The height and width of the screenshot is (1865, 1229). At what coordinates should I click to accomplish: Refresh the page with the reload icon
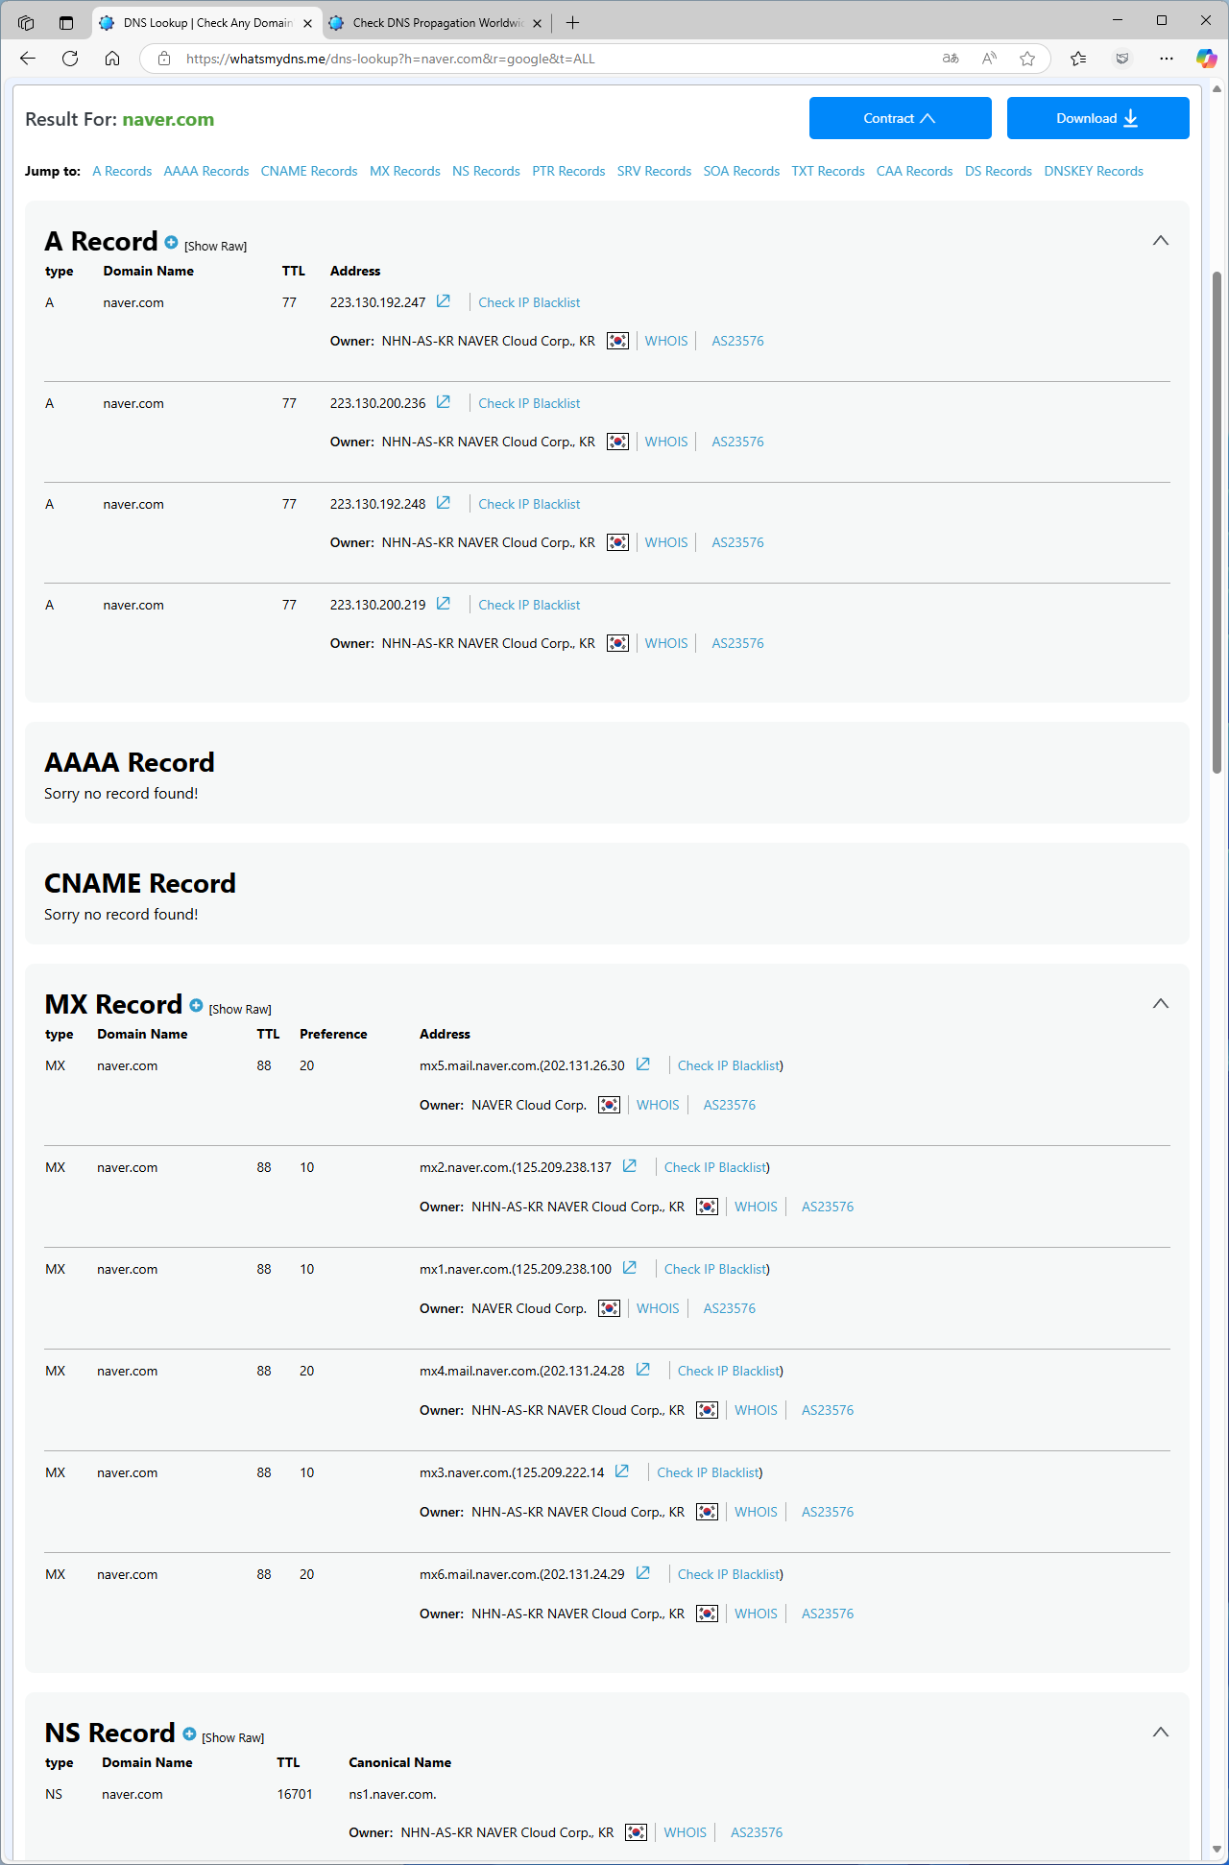70,59
